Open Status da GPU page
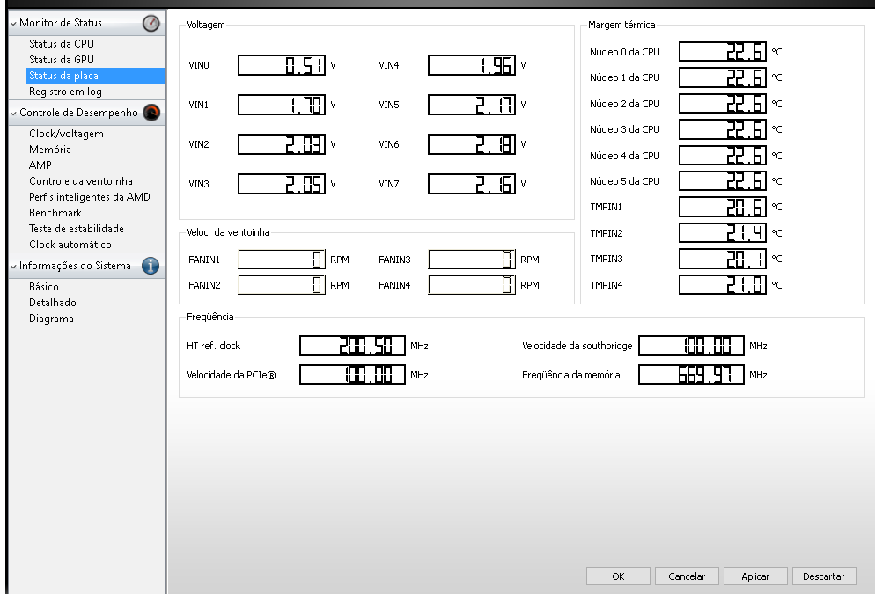The image size is (875, 594). click(x=62, y=60)
